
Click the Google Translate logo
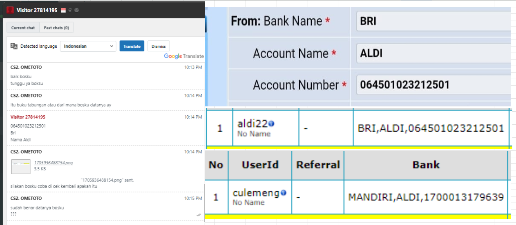(184, 56)
